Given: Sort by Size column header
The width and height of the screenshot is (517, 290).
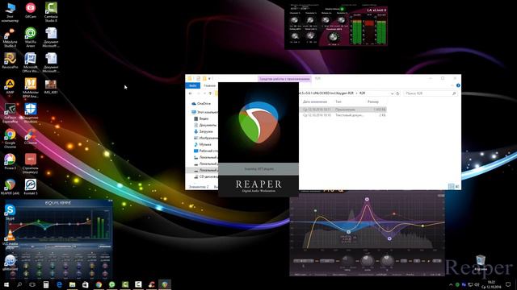Looking at the screenshot, I should [x=373, y=102].
